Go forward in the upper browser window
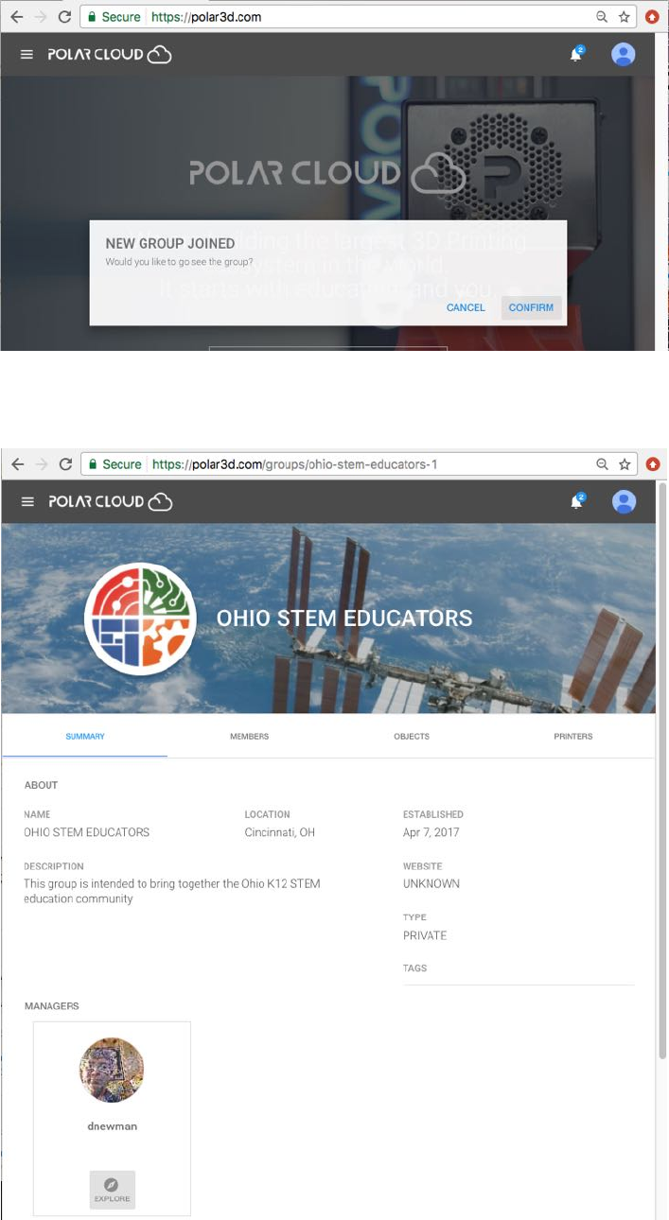Screen dimensions: 669x1220 click(x=40, y=17)
